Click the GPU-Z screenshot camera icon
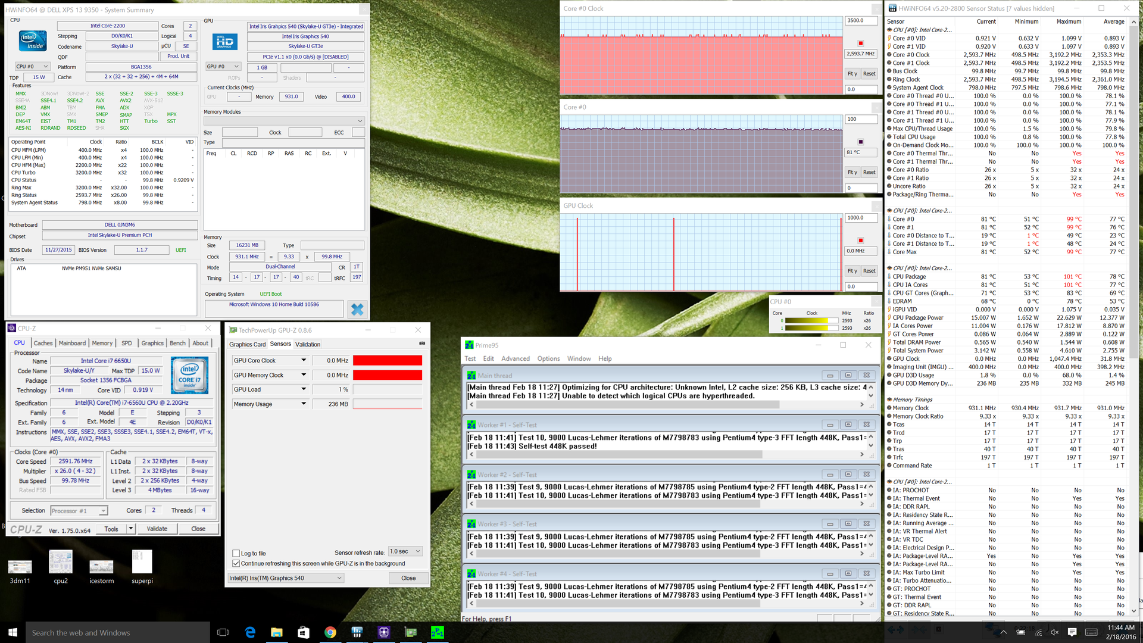Viewport: 1143px width, 643px height. point(422,344)
